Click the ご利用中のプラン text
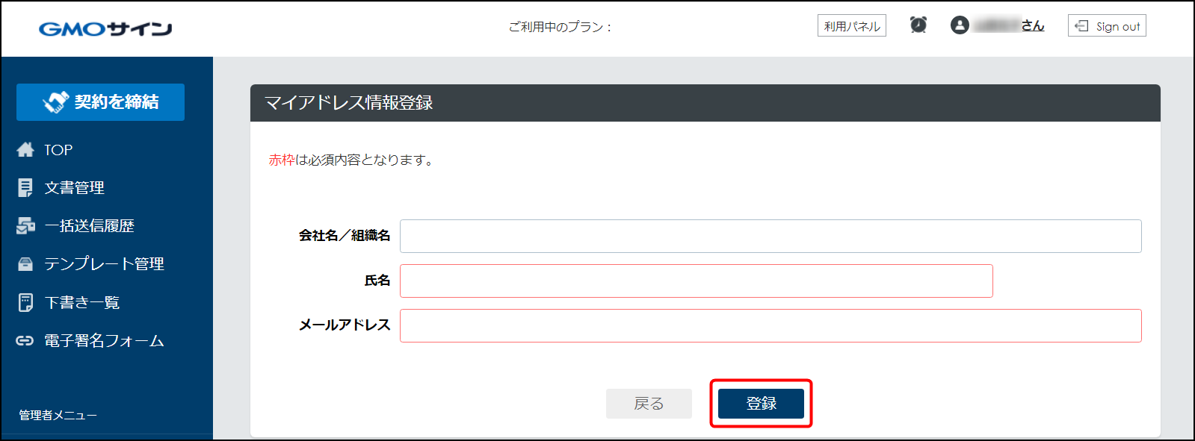Viewport: 1195px width, 441px height. click(x=561, y=27)
